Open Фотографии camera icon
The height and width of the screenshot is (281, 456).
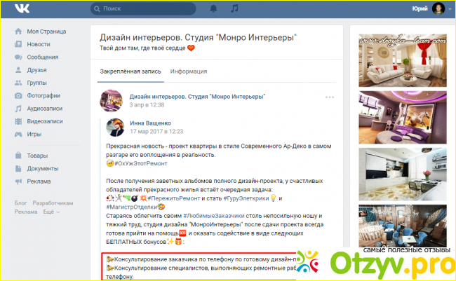pos(18,95)
